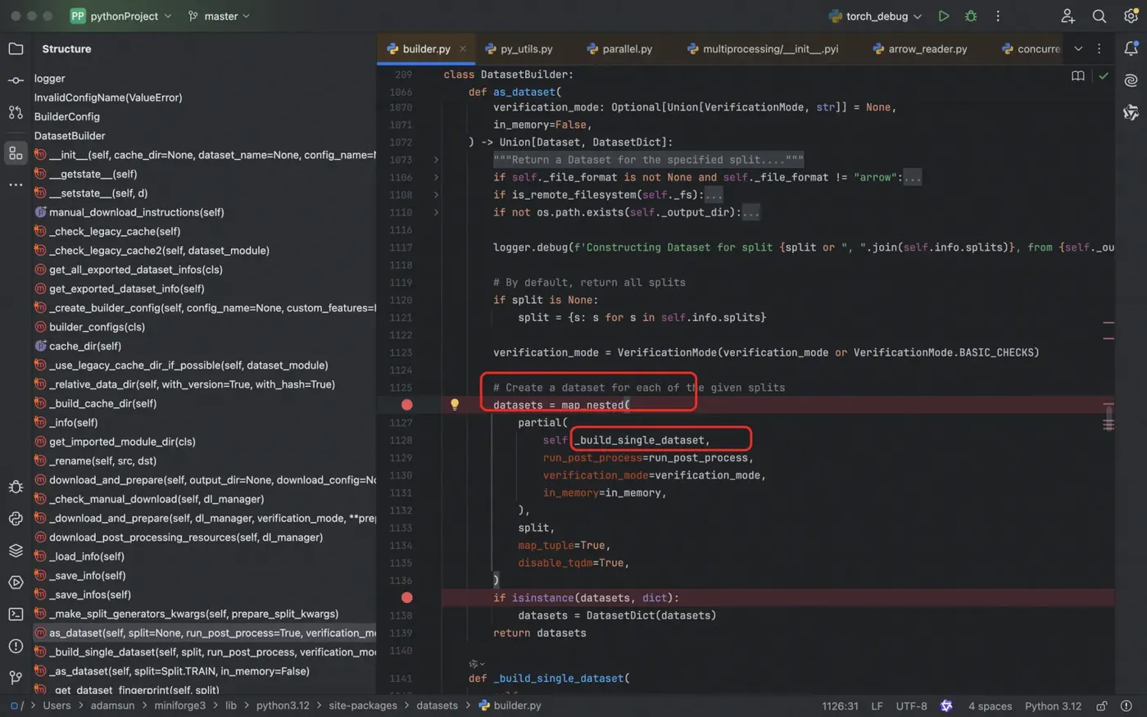Image resolution: width=1147 pixels, height=717 pixels.
Task: Open more run actions menu
Action: pyautogui.click(x=998, y=16)
